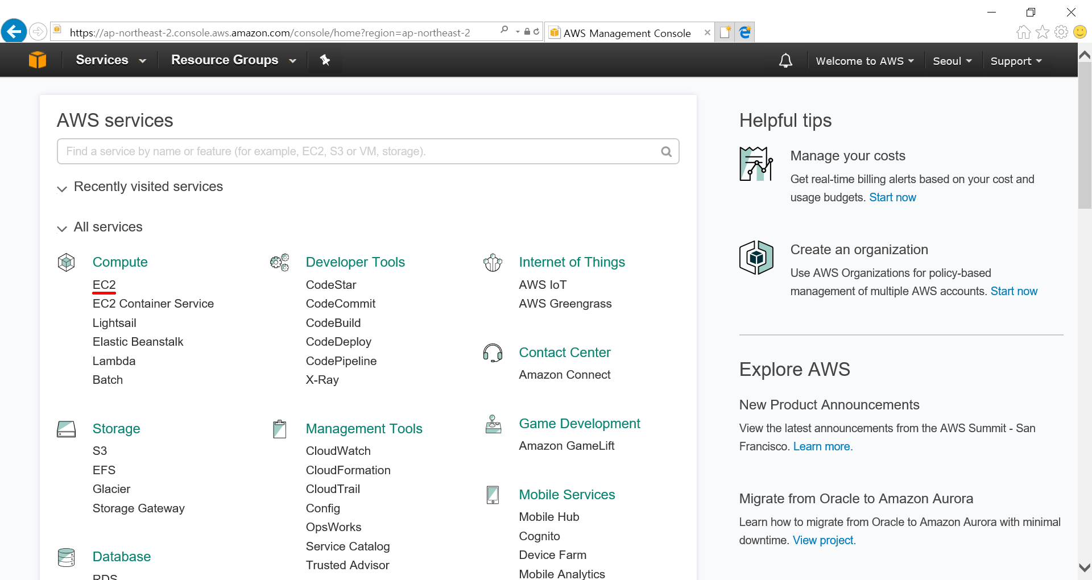Open the Compute category heading
The image size is (1092, 580).
pos(120,262)
